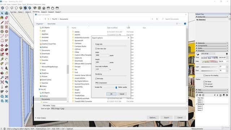Toggle the Show/Hide Shadows icon
This screenshot has height=130, width=231.
[x=198, y=54]
